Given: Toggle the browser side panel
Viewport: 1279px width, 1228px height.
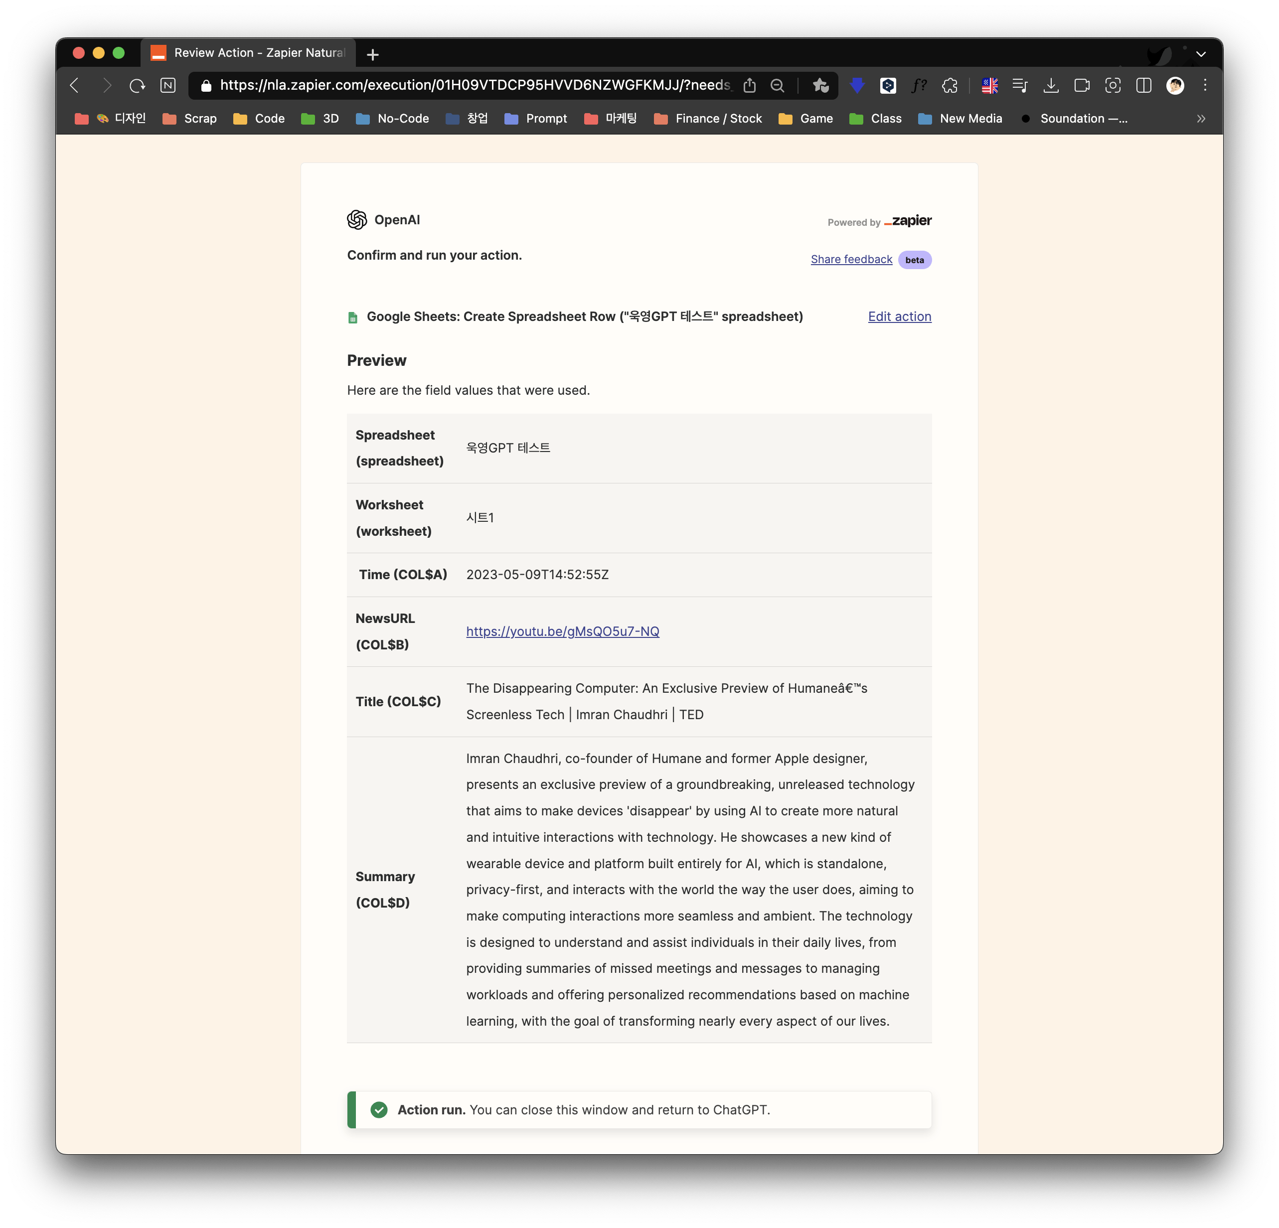Looking at the screenshot, I should coord(1144,86).
